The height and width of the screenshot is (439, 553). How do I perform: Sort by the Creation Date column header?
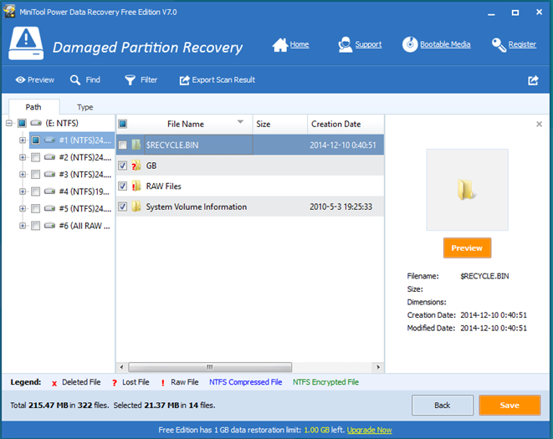[x=346, y=124]
